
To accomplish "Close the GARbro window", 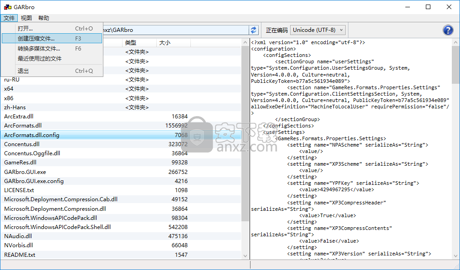I will tap(449, 7).
